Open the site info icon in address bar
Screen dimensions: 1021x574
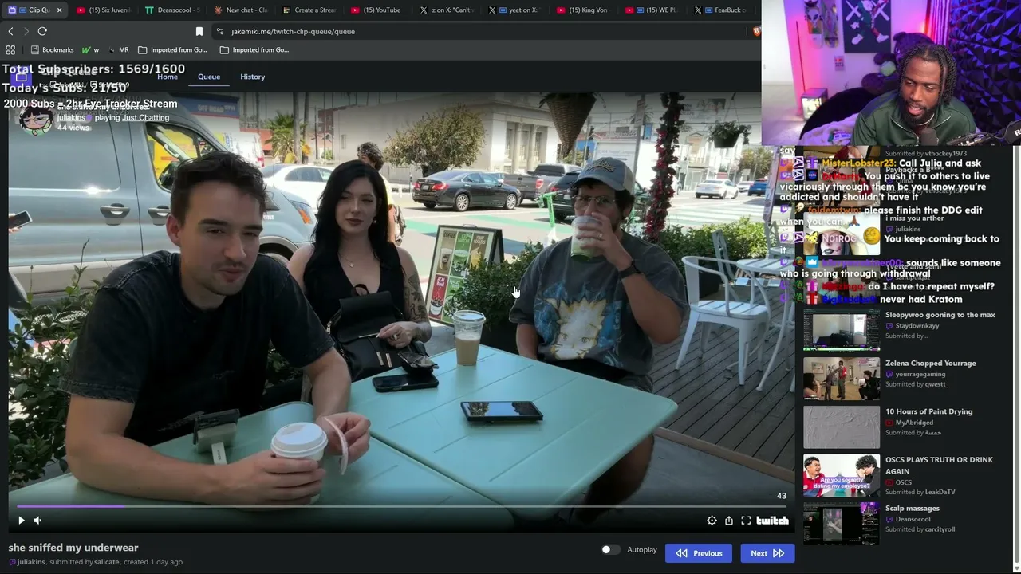pos(220,31)
